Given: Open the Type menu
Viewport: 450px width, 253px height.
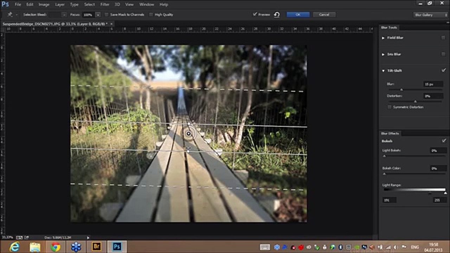Looking at the screenshot, I should click(x=74, y=5).
